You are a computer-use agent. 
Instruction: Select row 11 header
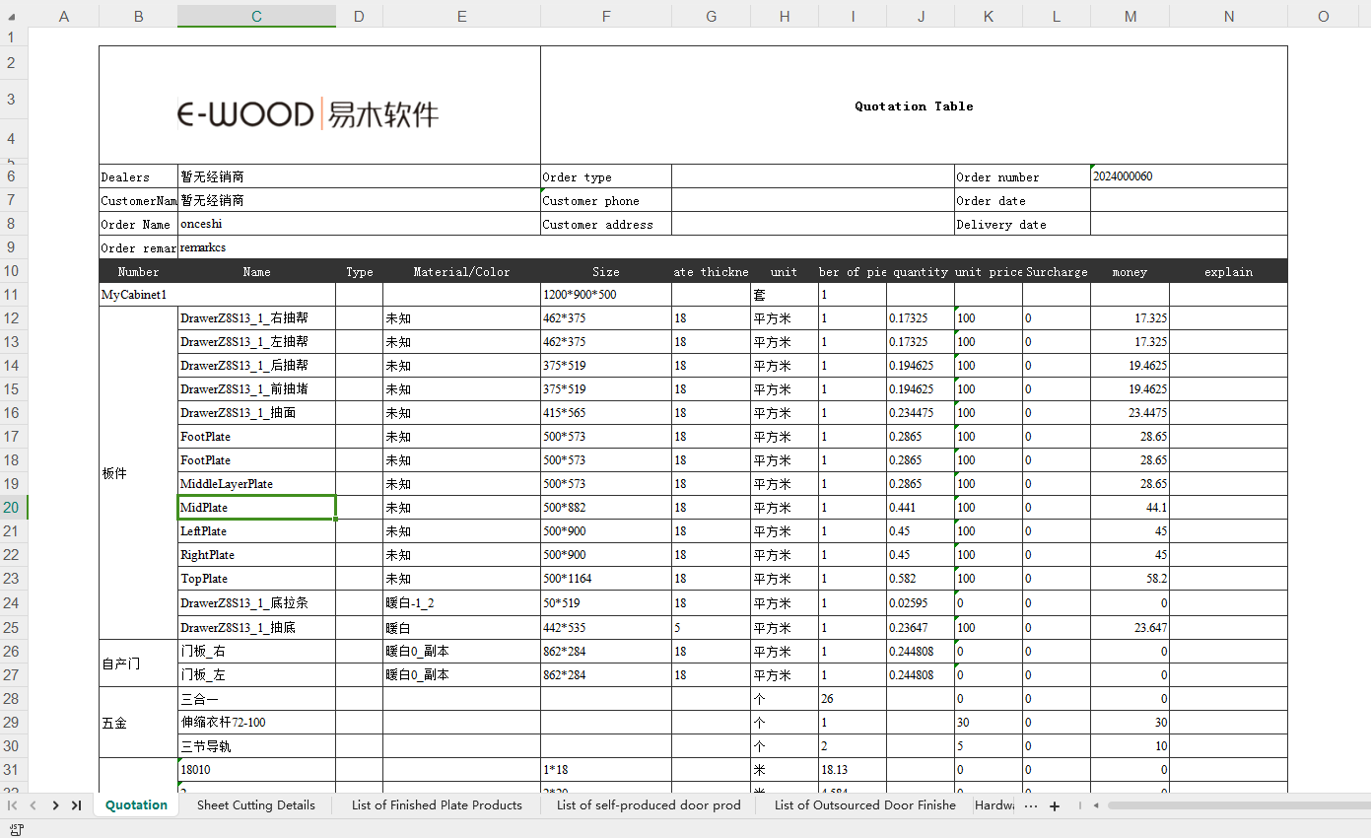(x=14, y=295)
